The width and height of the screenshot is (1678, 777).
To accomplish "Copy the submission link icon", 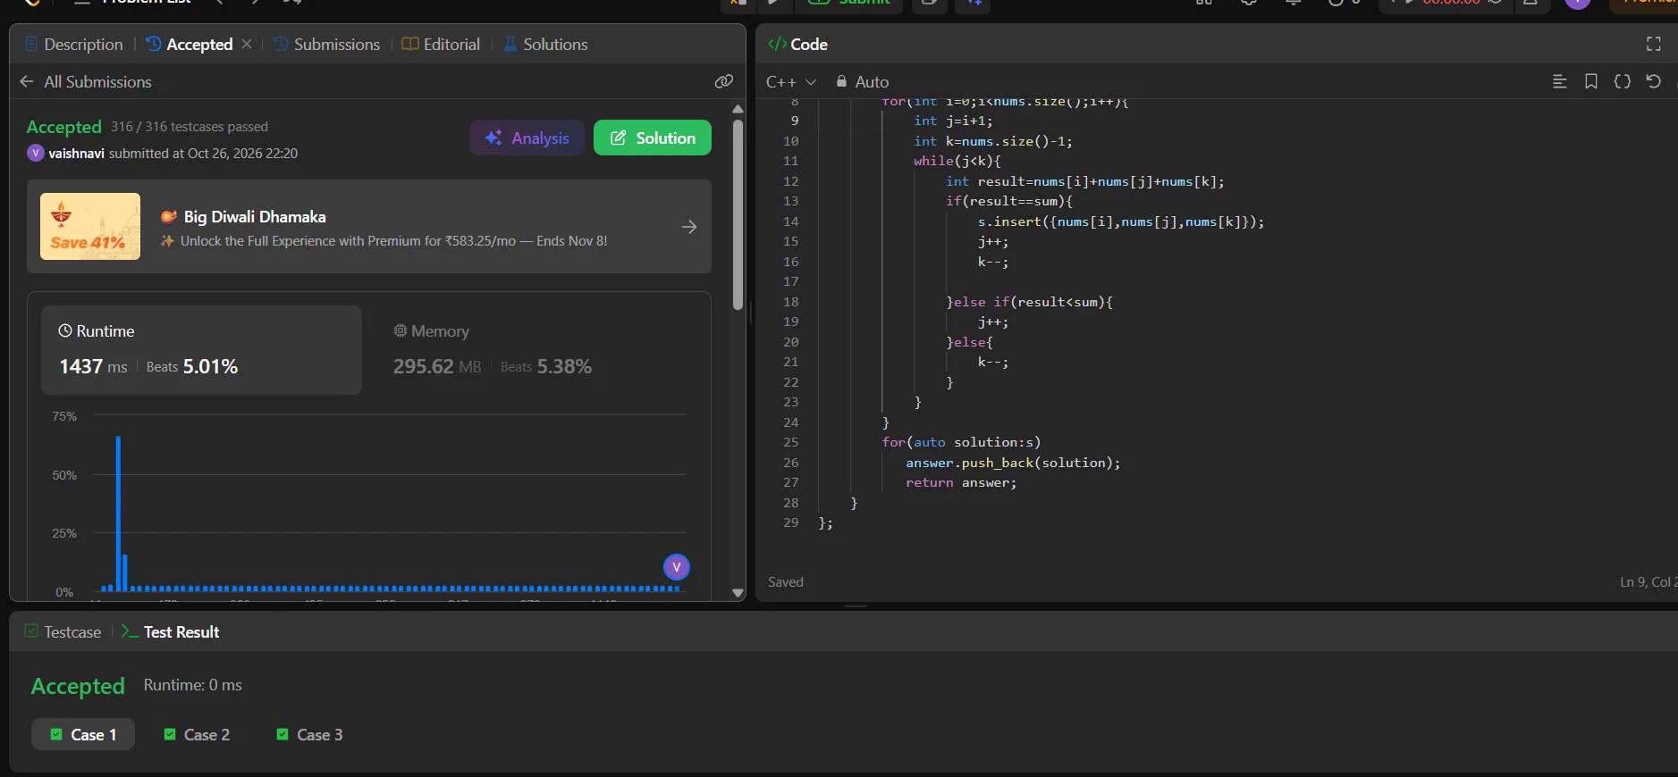I will [724, 82].
